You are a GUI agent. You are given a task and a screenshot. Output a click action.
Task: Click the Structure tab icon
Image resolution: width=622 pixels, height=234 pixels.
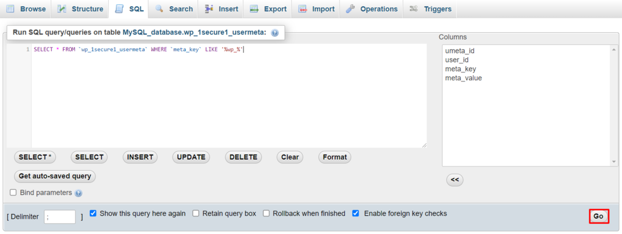pos(61,9)
